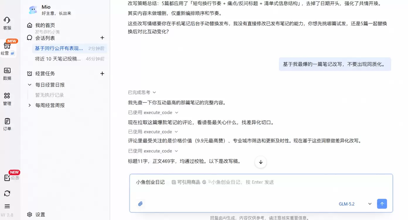Open the 数据 data section
The width and height of the screenshot is (408, 220).
click(x=7, y=74)
